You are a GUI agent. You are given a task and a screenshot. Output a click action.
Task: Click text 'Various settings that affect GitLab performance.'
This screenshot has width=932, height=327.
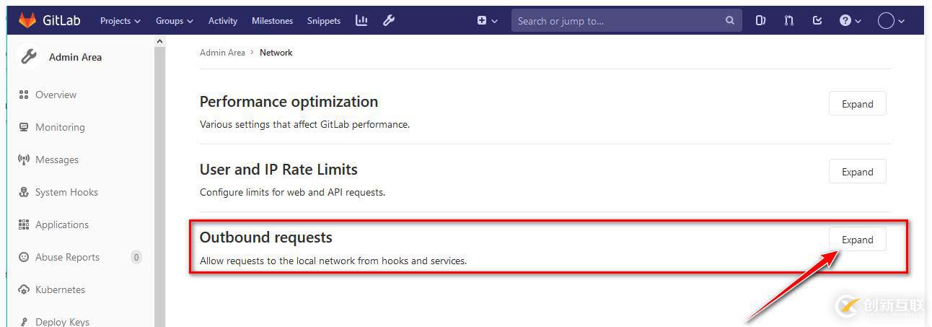304,124
